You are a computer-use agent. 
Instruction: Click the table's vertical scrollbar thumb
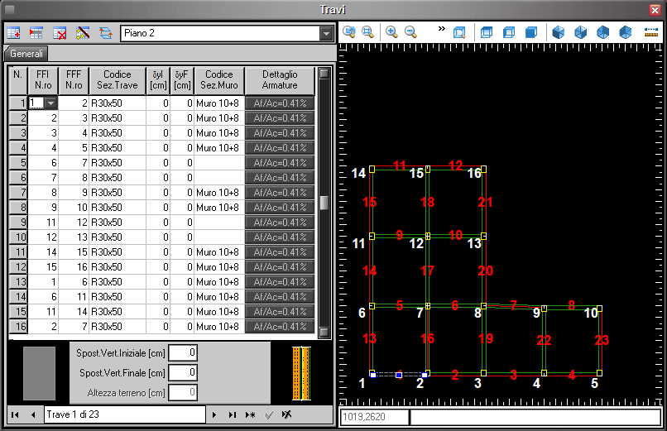(324, 203)
